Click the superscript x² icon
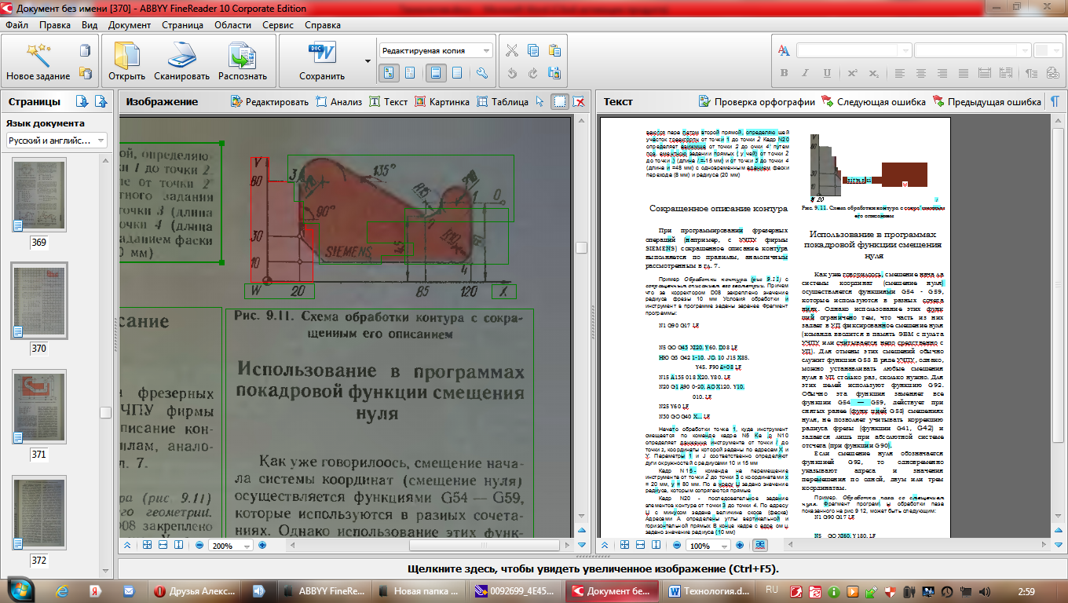The height and width of the screenshot is (603, 1068). 851,73
